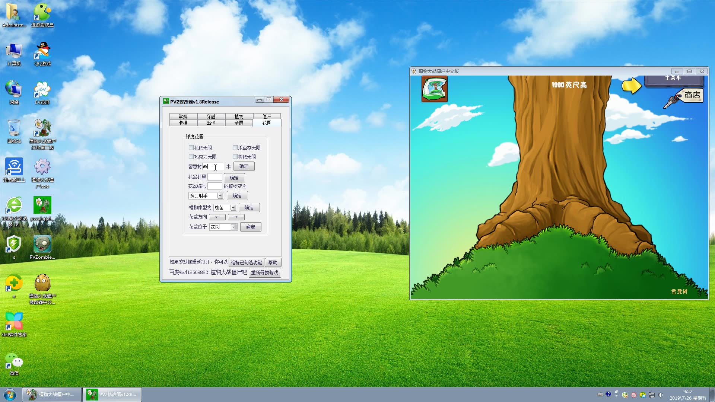Image resolution: width=715 pixels, height=402 pixels.
Task: Select the 花园 tab
Action: pos(267,123)
